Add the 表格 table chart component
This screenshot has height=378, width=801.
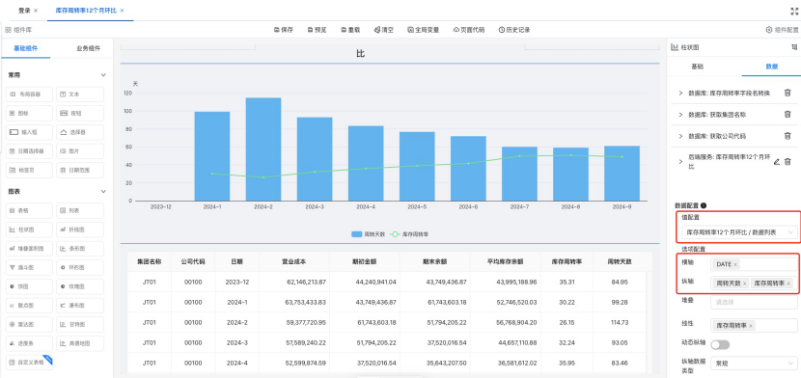(x=29, y=210)
